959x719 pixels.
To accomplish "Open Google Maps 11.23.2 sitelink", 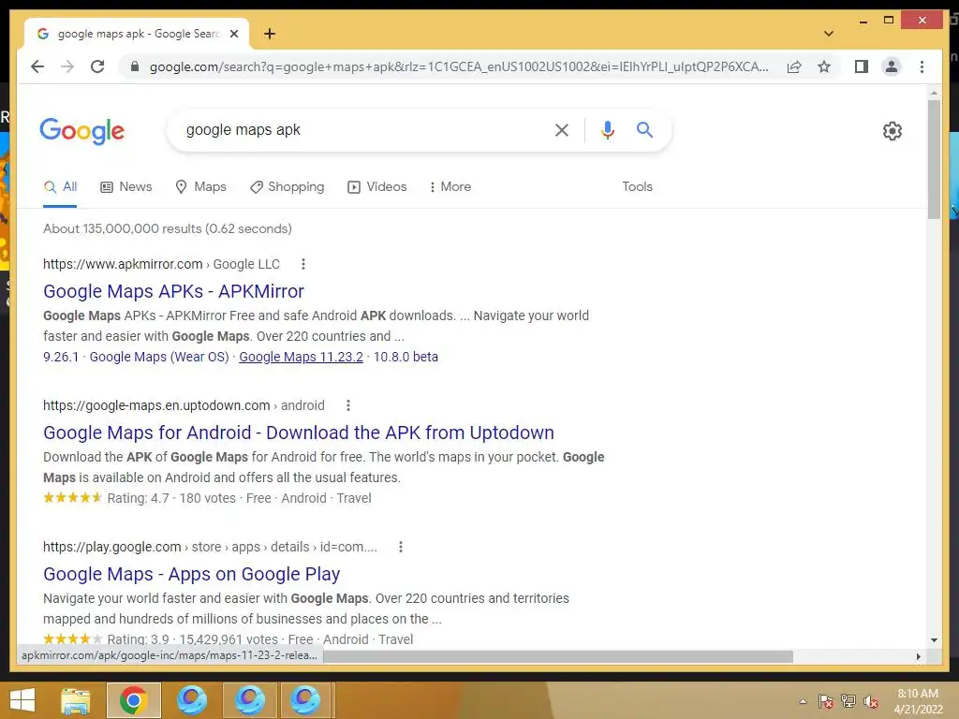I will 301,357.
